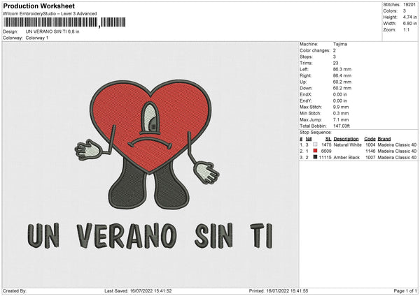Viewport: 420px width, 296px height.
Task: Click the 'Amber Black' description cell
Action: click(x=346, y=158)
